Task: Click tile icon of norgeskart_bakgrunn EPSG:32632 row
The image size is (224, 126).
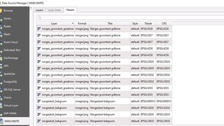Action: point(39,108)
